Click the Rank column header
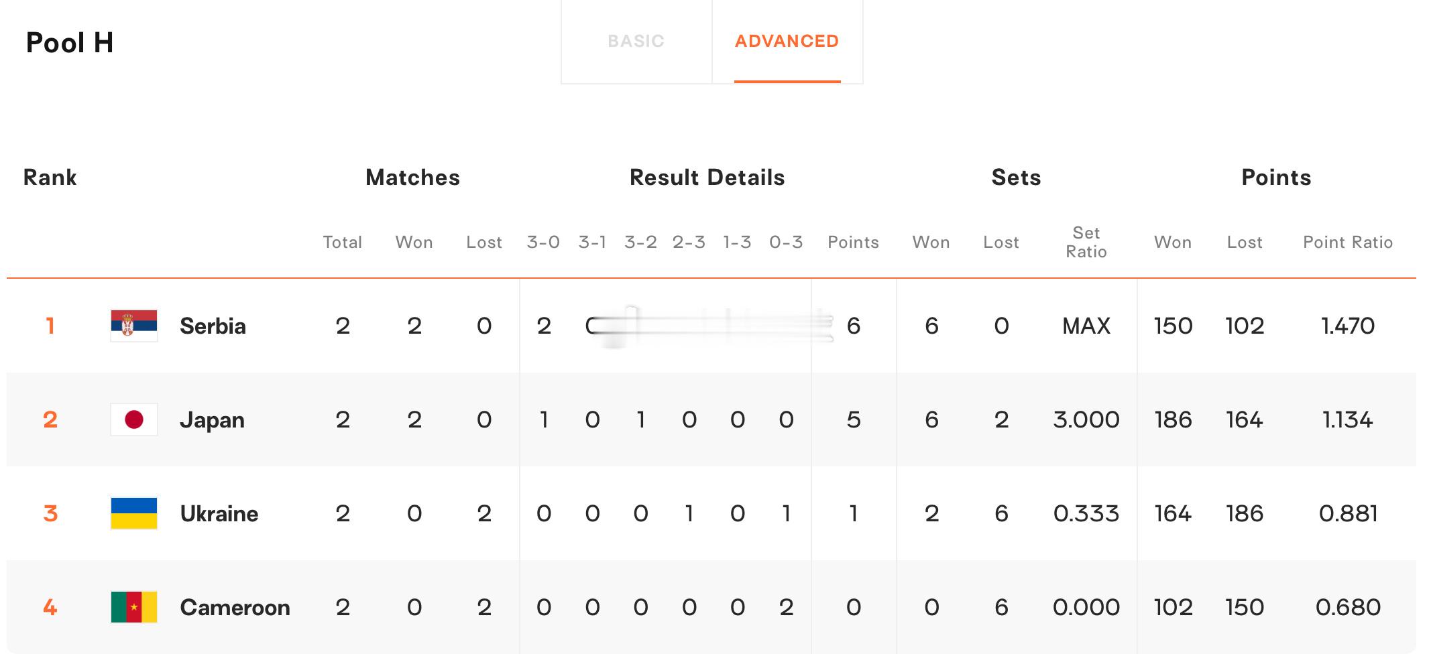 50,178
